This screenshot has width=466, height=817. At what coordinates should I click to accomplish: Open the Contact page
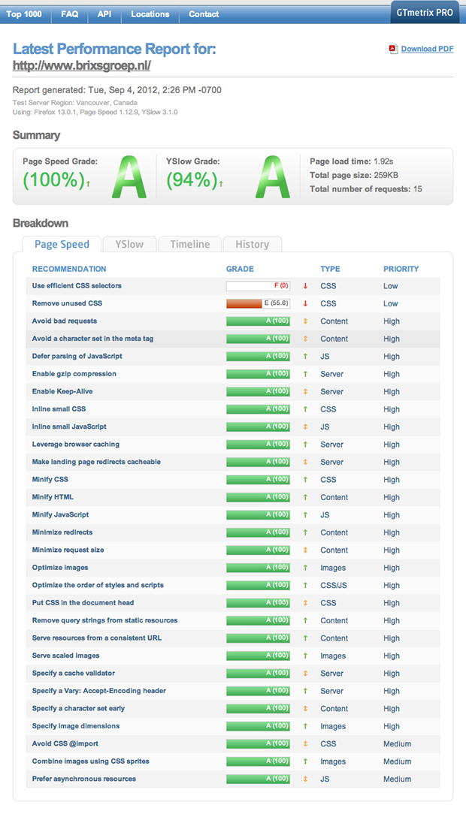[204, 14]
